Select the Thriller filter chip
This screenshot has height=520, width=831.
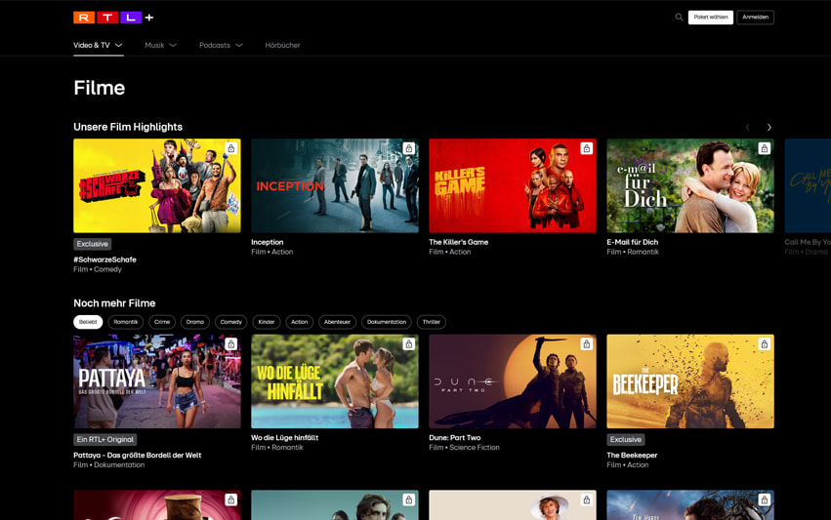pos(432,322)
